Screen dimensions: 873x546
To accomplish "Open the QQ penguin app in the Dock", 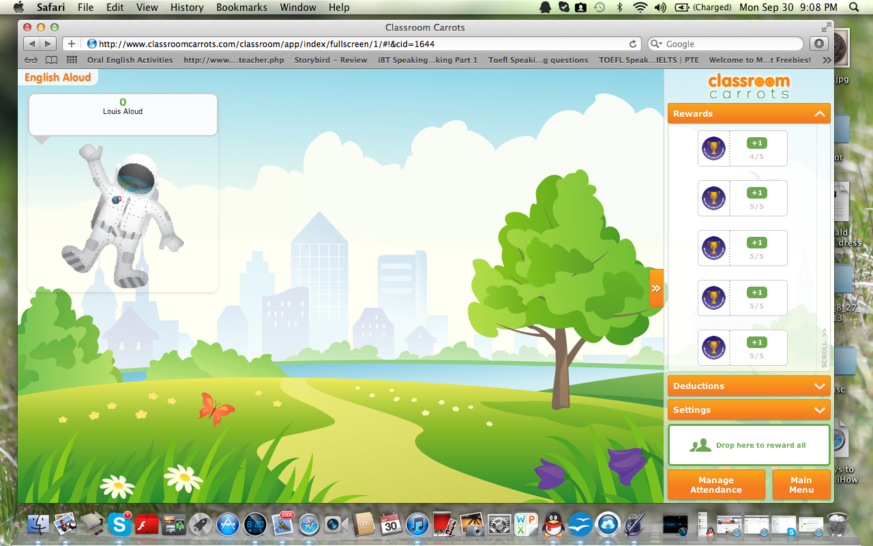I will 553,523.
